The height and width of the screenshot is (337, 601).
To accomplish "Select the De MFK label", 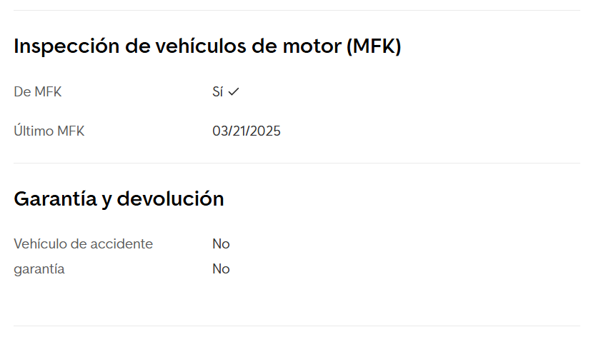I will point(38,92).
